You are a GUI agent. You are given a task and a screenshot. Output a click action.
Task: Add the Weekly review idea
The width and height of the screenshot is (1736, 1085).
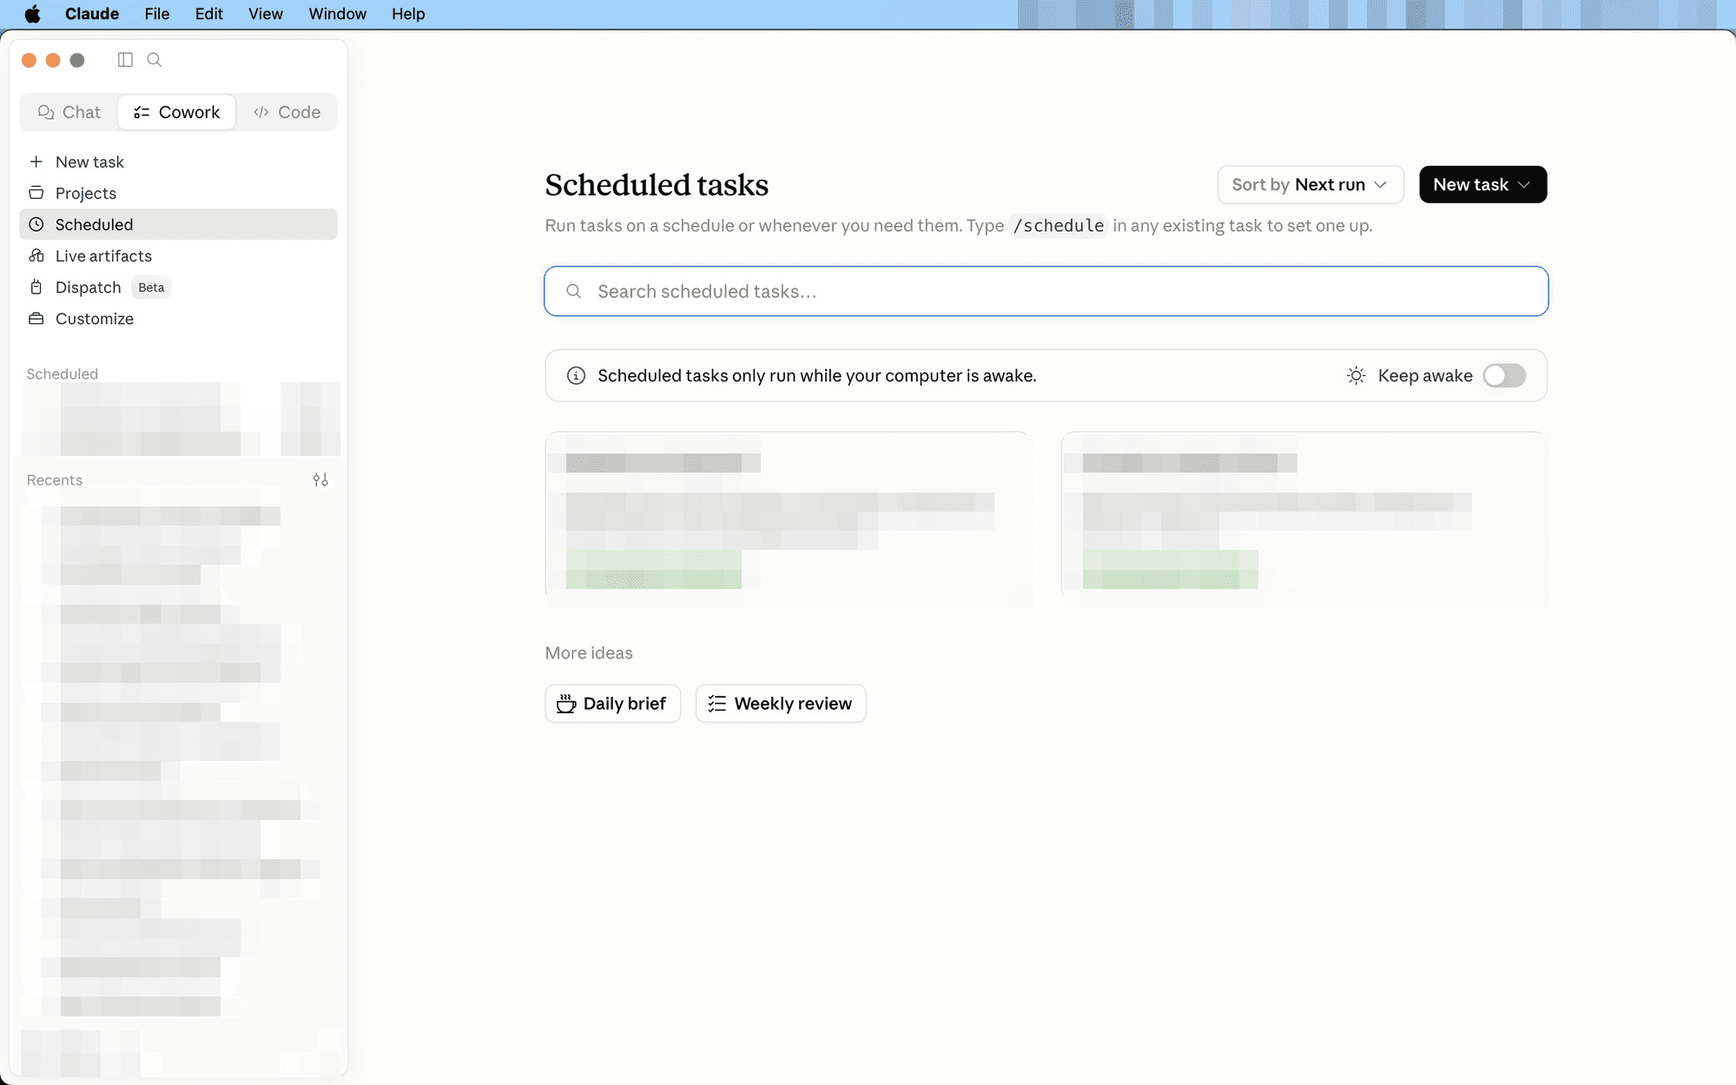tap(781, 704)
